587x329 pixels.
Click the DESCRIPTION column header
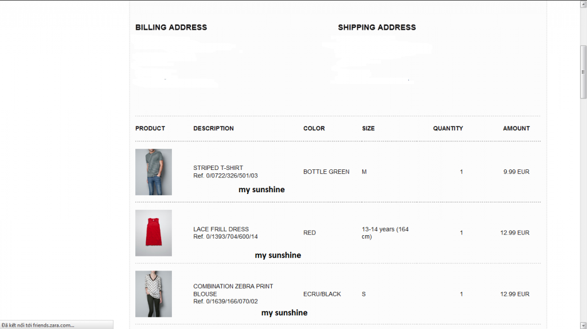pos(214,129)
